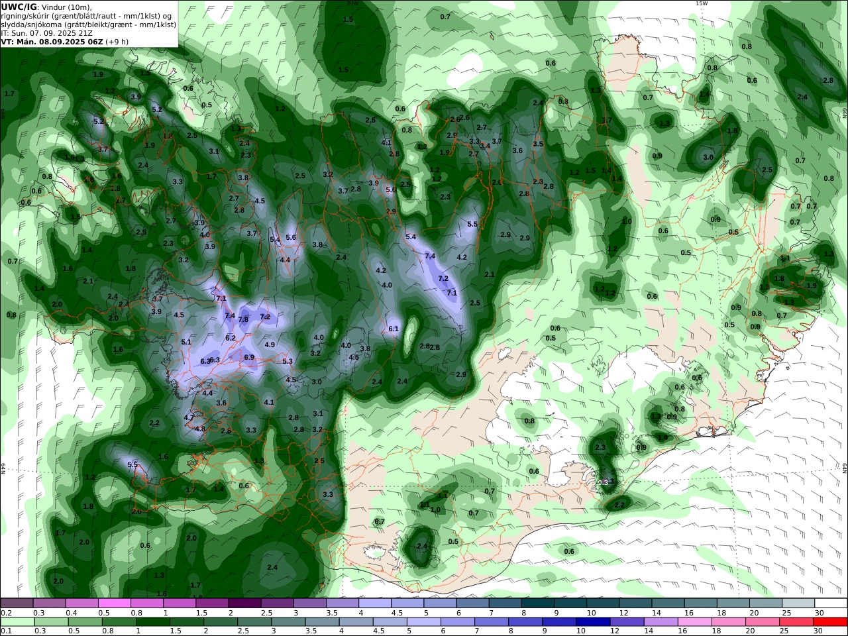
Task: Click top legend swatch between 25 and 30
Action: coord(798,603)
